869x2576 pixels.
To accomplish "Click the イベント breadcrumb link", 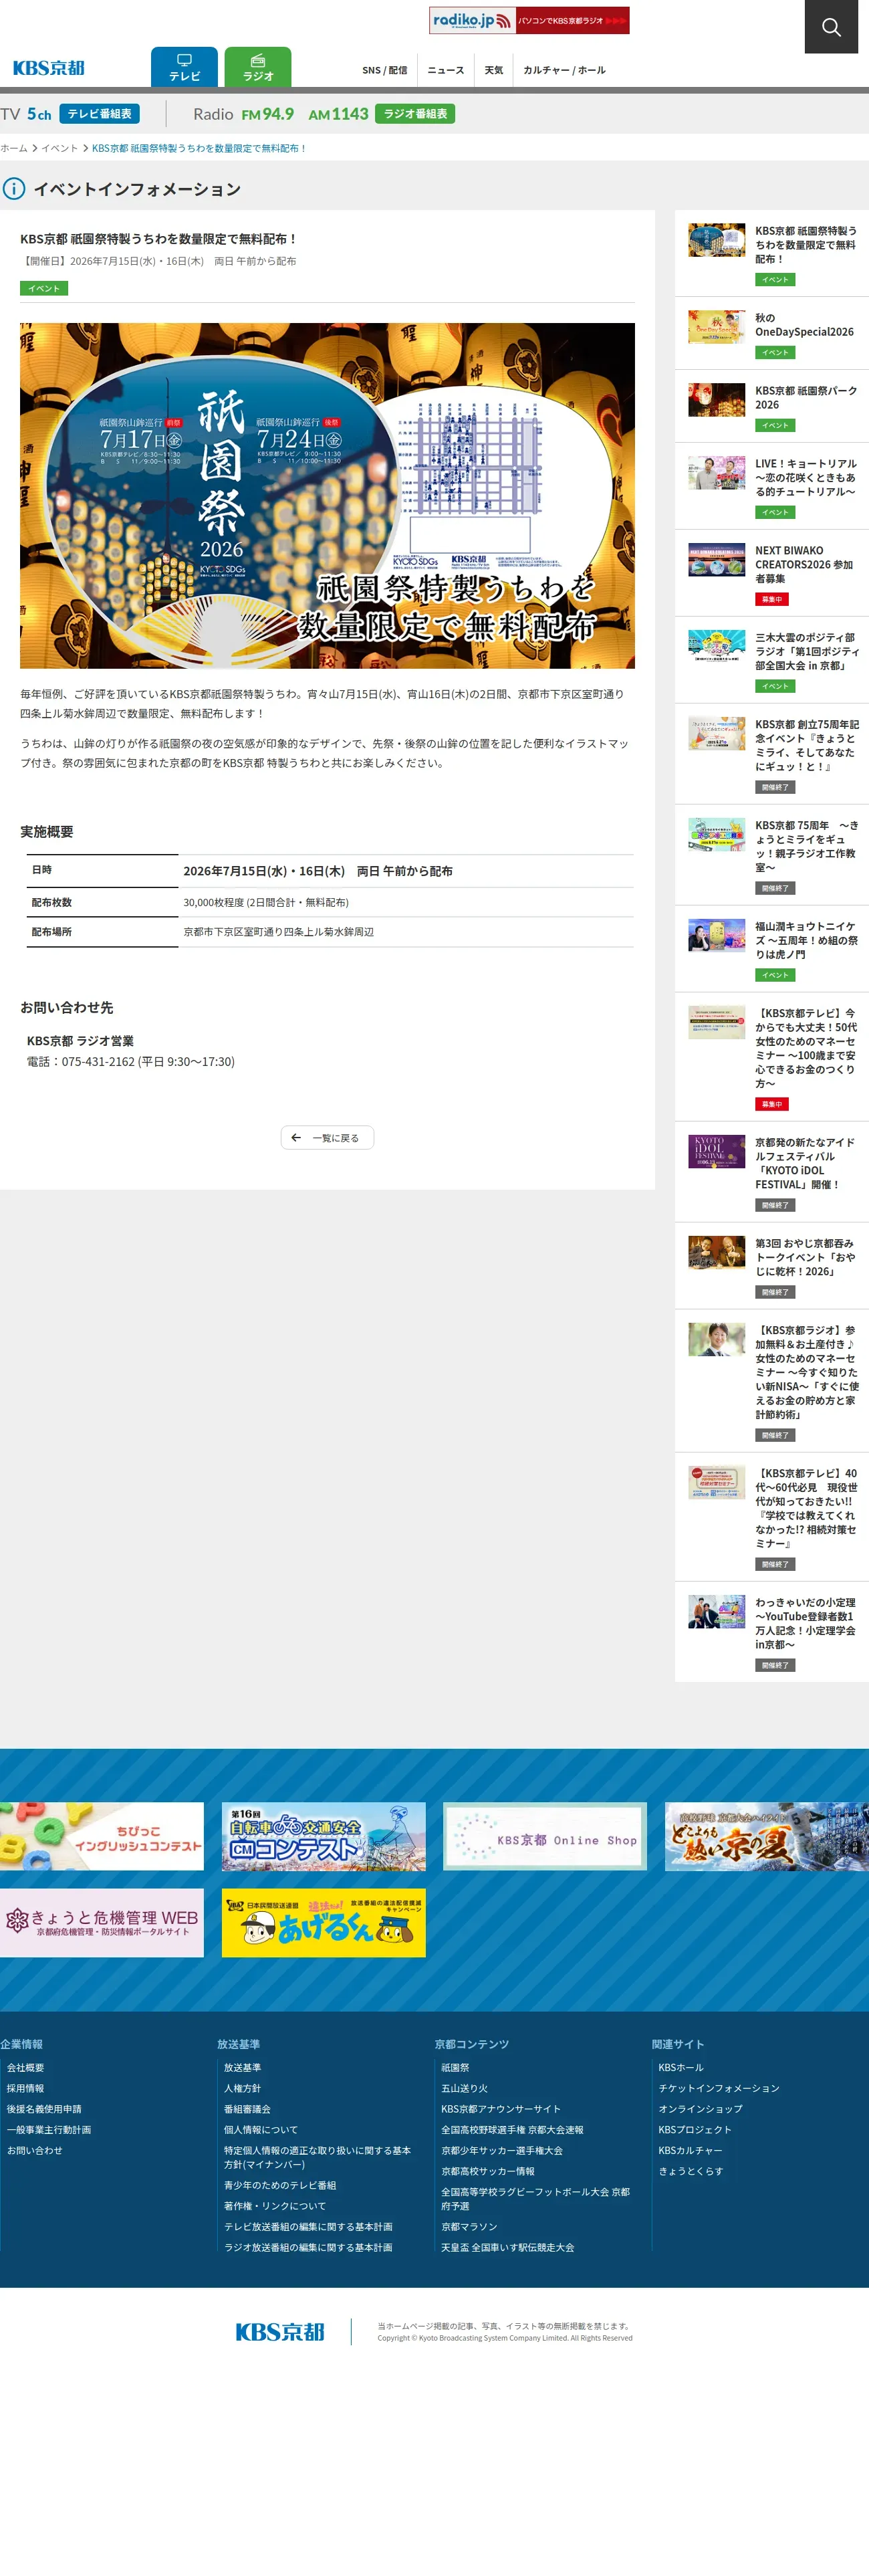I will [59, 148].
